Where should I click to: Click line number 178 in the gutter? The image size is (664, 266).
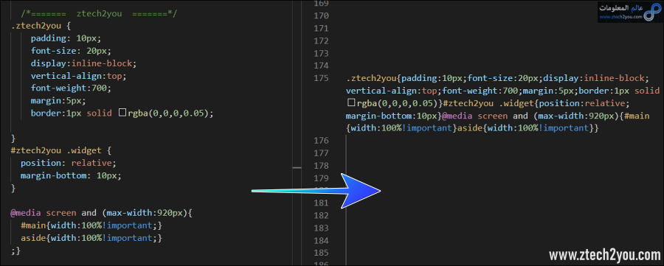pos(322,165)
